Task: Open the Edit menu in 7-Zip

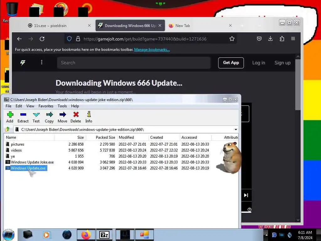Action: click(19, 106)
